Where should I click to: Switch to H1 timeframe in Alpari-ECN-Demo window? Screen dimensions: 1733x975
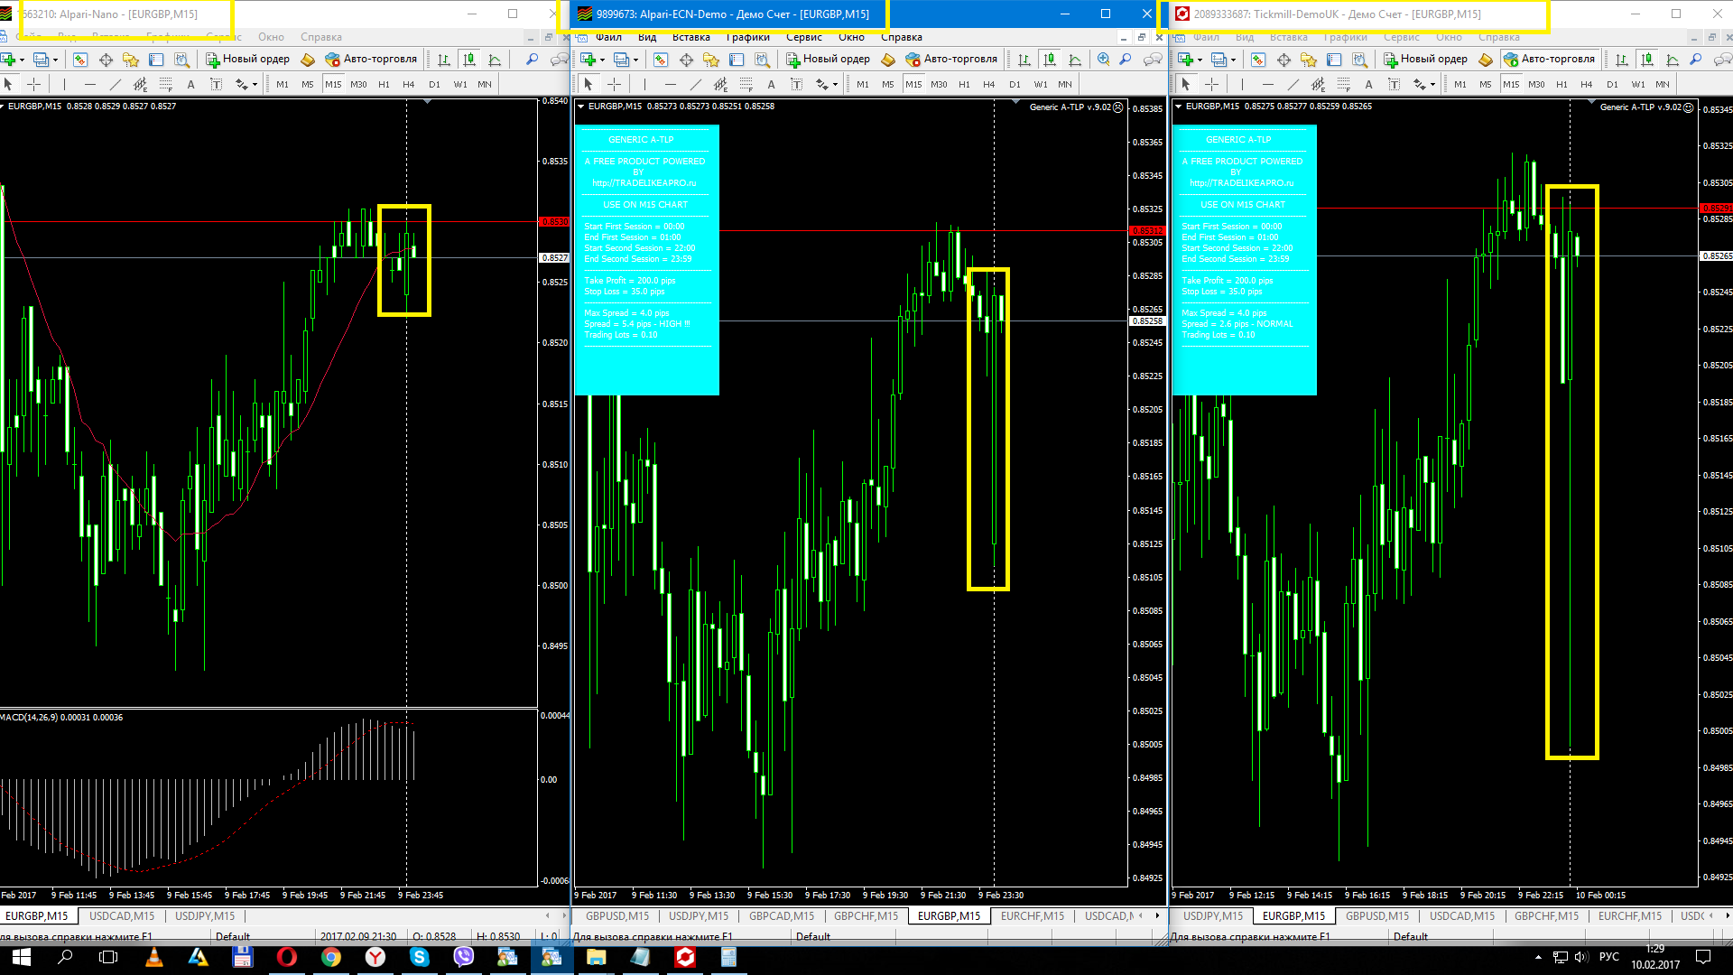point(964,84)
